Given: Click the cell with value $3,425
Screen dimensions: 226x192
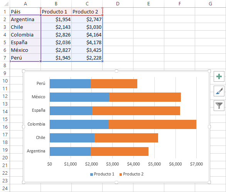Looking at the screenshot, I should (87, 50).
